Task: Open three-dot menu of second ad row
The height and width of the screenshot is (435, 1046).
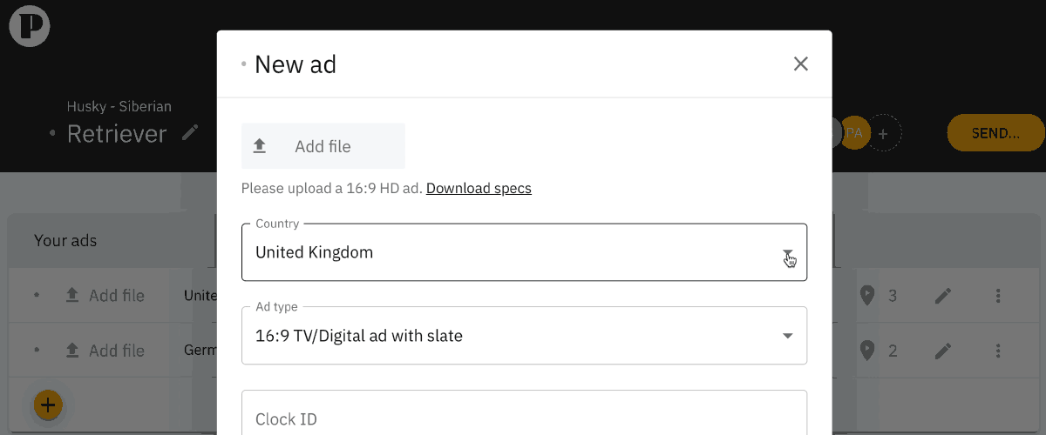Action: [x=999, y=351]
